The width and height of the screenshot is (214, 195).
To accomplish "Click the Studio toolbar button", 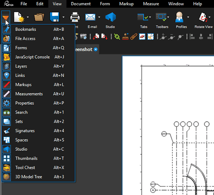I will (111, 20).
